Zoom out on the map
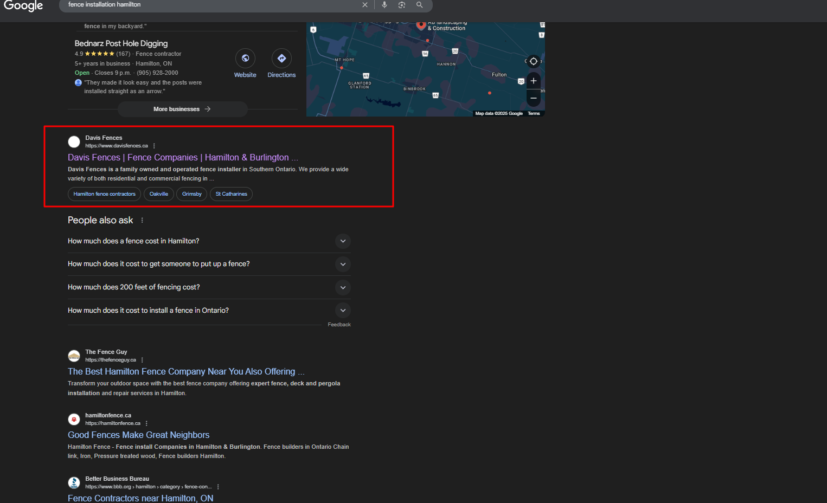The height and width of the screenshot is (503, 827). (x=534, y=98)
